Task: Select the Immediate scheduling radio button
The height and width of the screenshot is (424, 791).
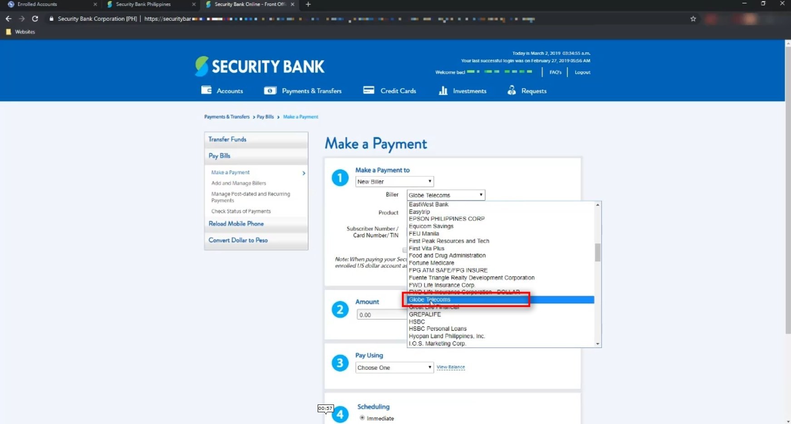Action: [362, 418]
